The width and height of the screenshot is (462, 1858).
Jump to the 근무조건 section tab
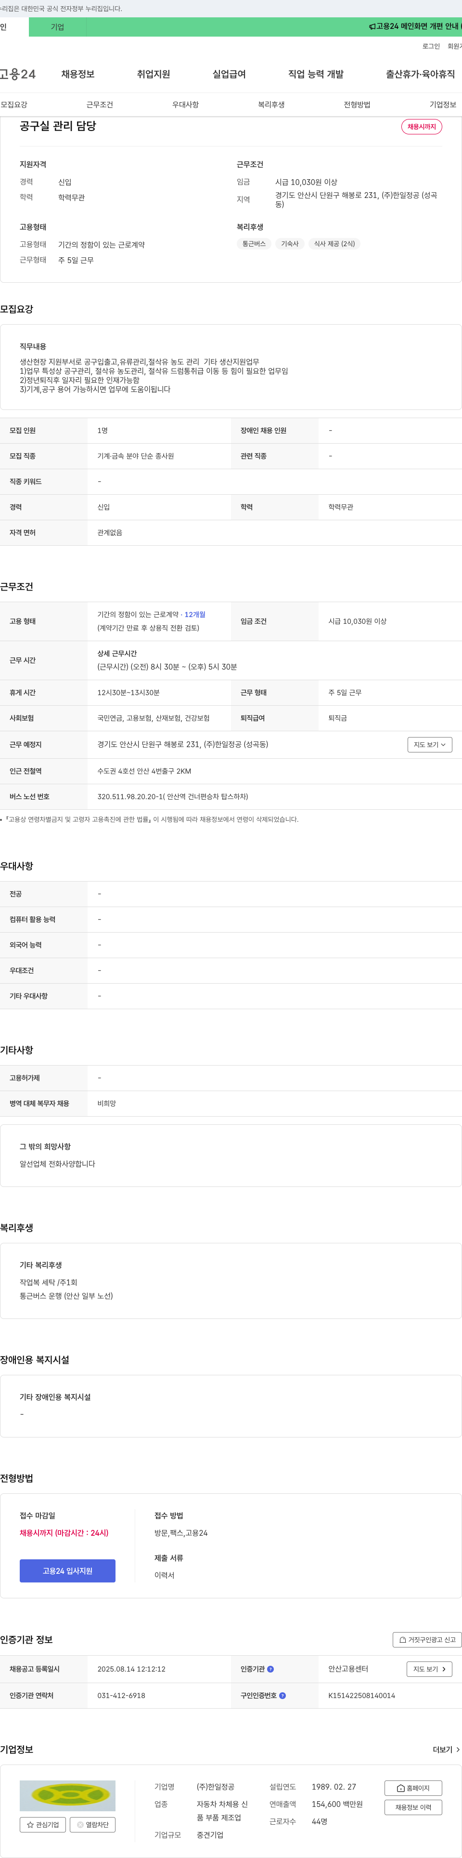coord(100,105)
